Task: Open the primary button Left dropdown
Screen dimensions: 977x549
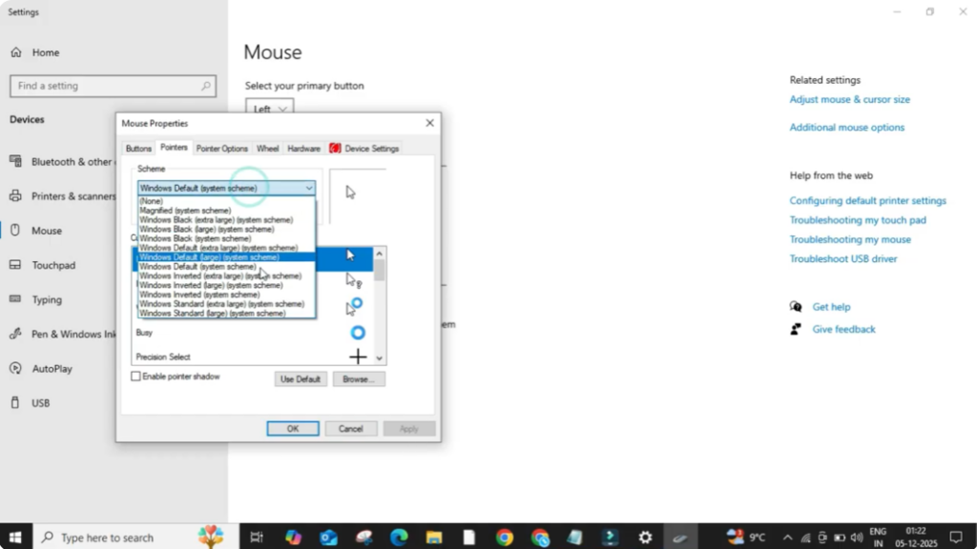Action: (268, 109)
